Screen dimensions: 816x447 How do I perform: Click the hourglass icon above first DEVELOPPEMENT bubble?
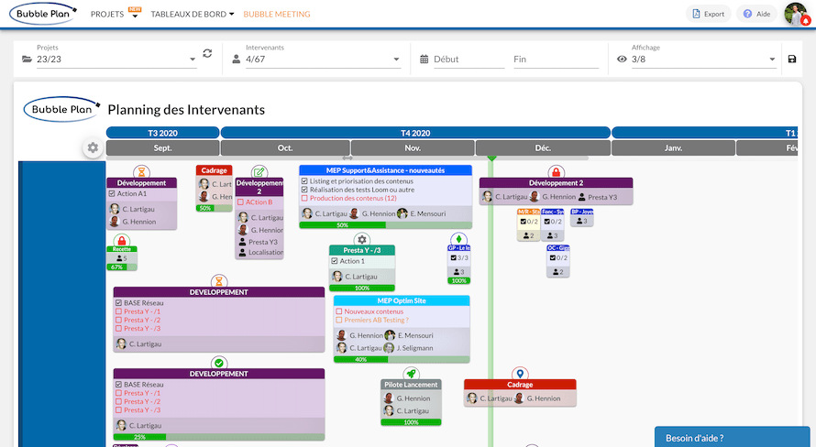click(219, 281)
